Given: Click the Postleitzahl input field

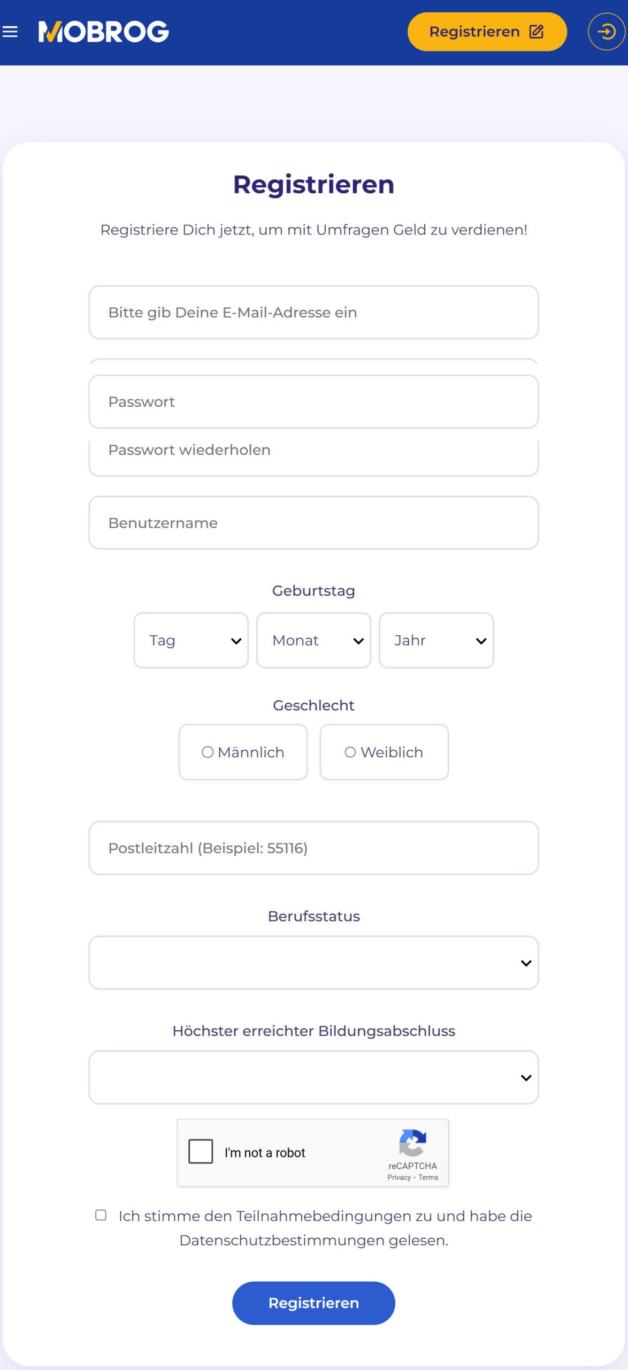Looking at the screenshot, I should [313, 848].
